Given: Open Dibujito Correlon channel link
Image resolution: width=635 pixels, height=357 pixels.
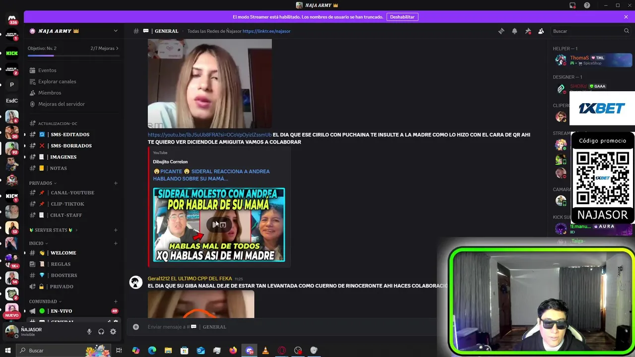Looking at the screenshot, I should (170, 162).
